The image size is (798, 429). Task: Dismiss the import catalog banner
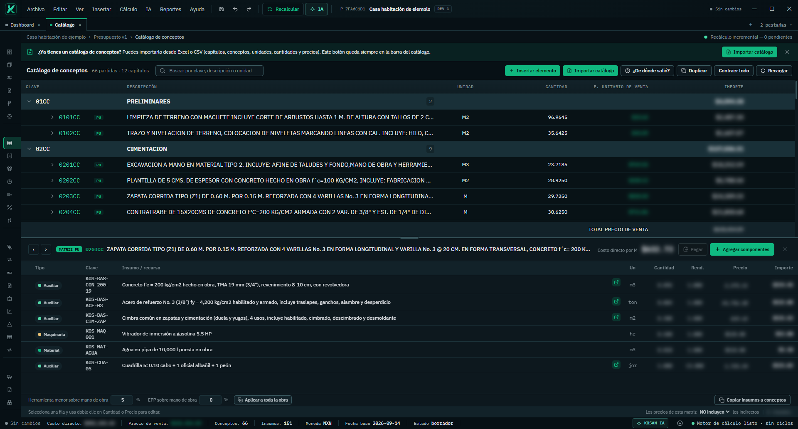(x=787, y=52)
